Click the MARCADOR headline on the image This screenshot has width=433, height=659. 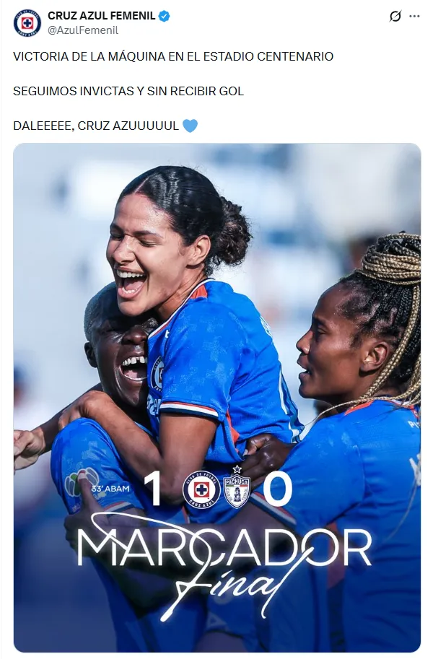tap(224, 548)
